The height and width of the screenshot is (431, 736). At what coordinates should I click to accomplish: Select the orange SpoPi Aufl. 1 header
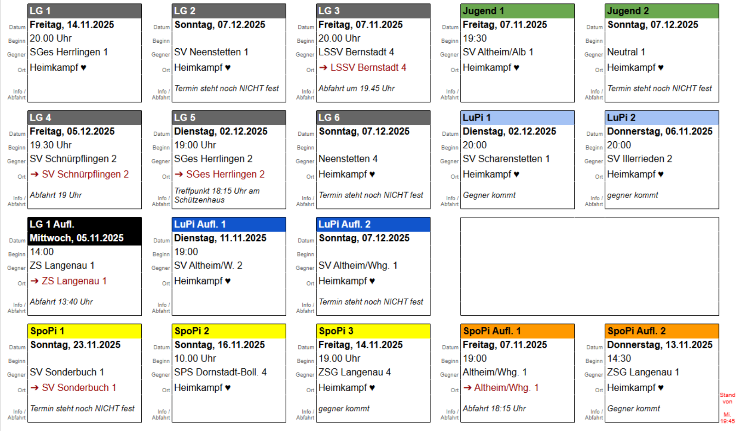tap(517, 331)
